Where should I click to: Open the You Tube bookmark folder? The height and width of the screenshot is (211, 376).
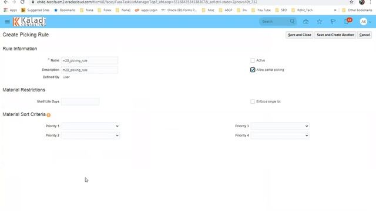tap(261, 11)
